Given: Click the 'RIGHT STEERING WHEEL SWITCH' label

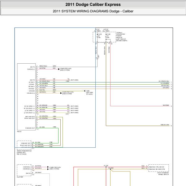Looking at the screenshot, I should coord(163,174).
